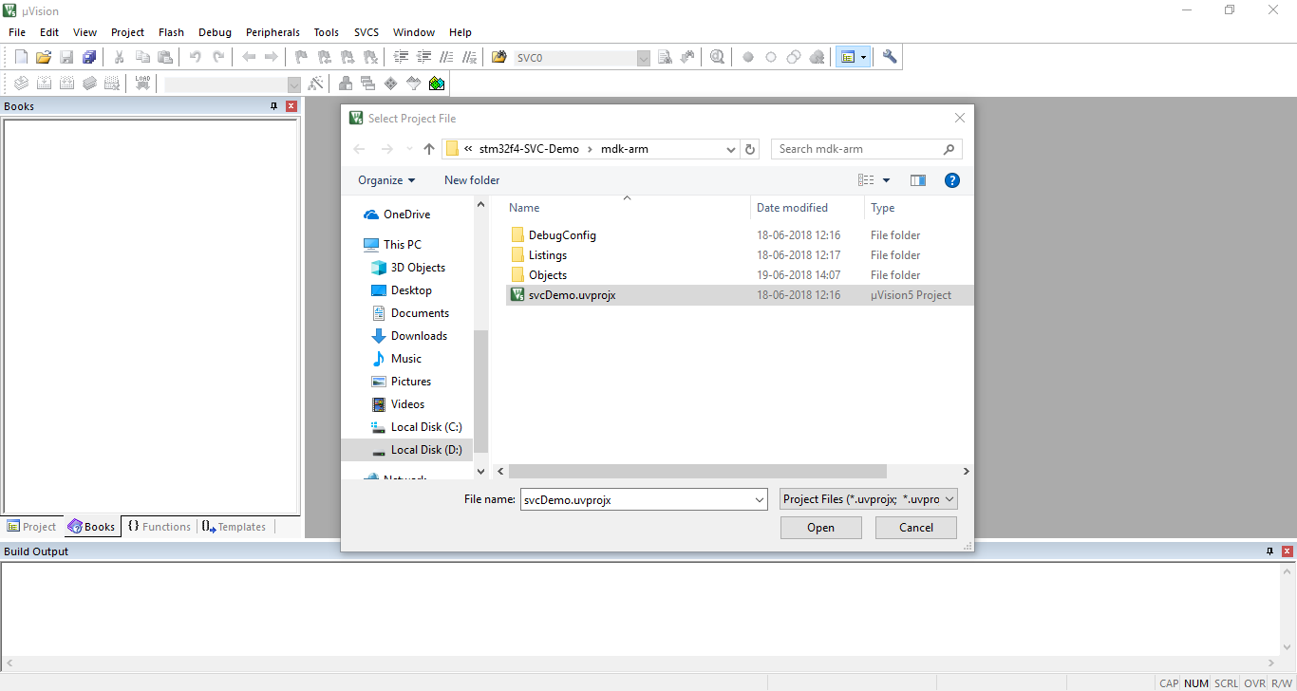Switch to the Project tab
1297x691 pixels.
[32, 527]
